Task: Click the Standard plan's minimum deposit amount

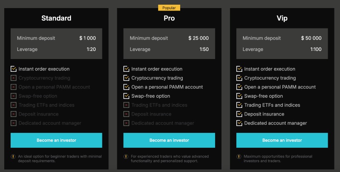Action: [88, 38]
